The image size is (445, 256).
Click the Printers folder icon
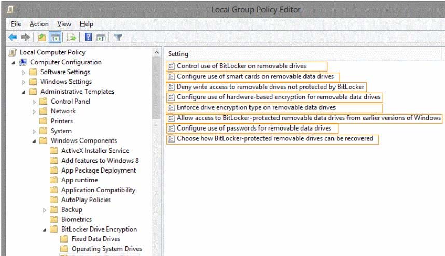44,121
